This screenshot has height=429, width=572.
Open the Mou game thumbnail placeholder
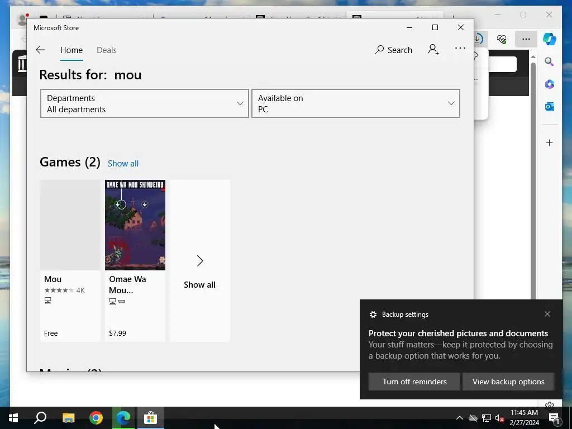tap(70, 225)
